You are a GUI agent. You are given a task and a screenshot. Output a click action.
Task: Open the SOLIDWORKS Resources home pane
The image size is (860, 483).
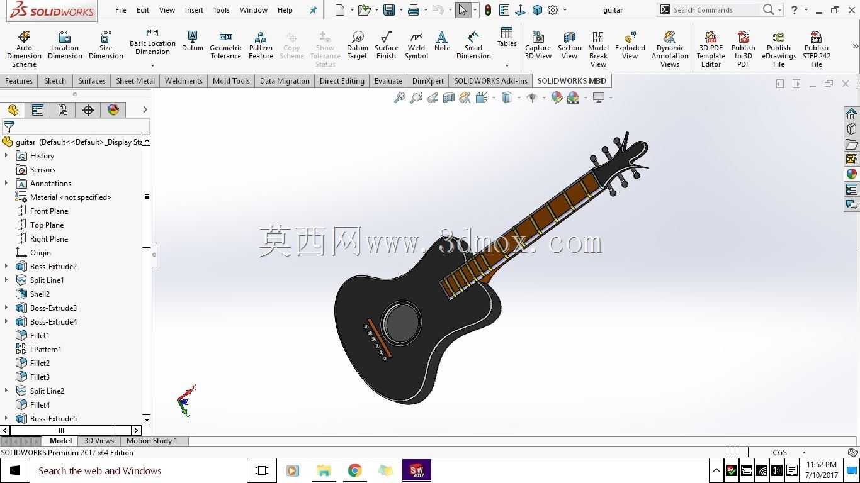tap(852, 114)
